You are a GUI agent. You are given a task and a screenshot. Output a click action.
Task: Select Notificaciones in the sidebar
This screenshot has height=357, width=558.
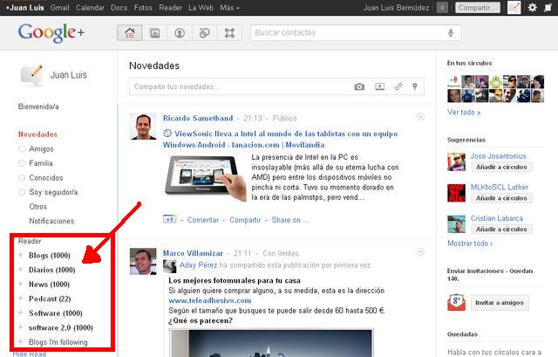[x=51, y=221]
